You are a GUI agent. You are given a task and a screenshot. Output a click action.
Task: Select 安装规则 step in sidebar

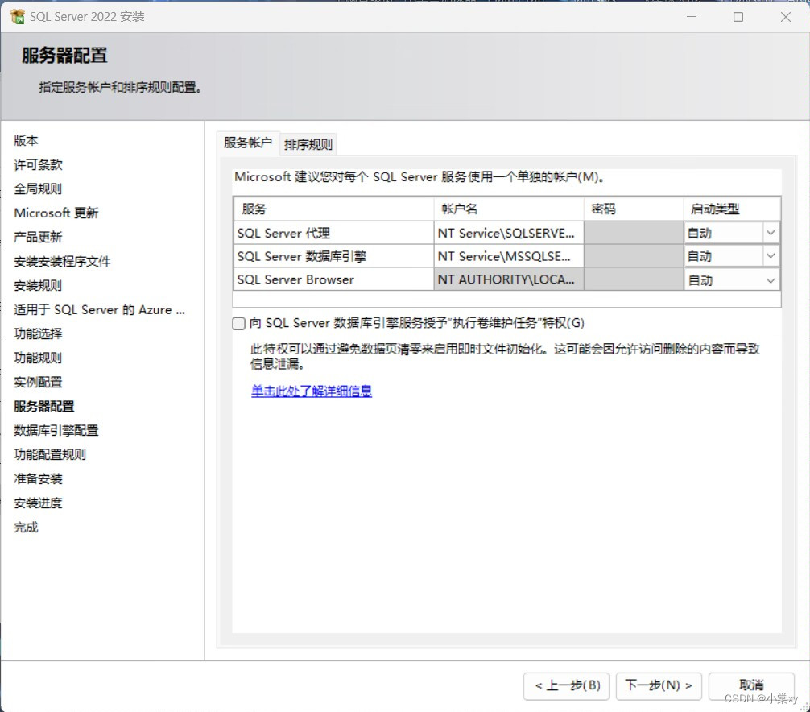click(x=38, y=285)
